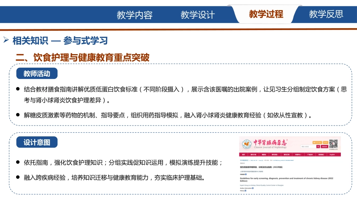The image size is (357, 201).
Task: Switch to the 教学内容 tab
Action: (135, 15)
